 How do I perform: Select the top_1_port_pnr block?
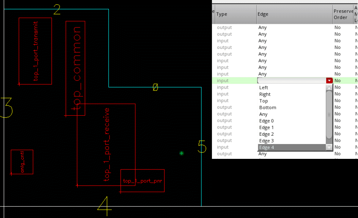[142, 181]
